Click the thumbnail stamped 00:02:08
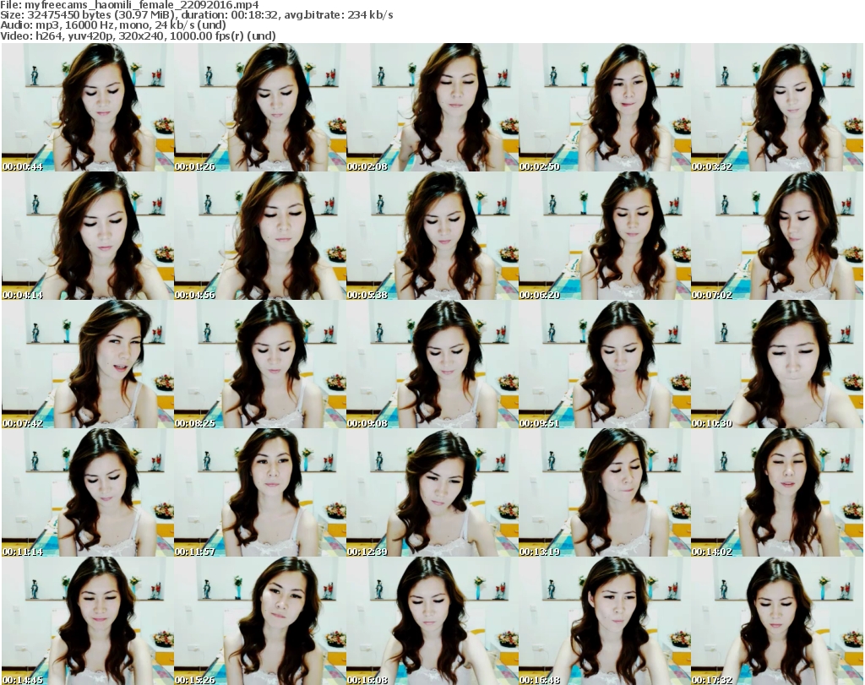Image resolution: width=865 pixels, height=685 pixels. coord(432,107)
